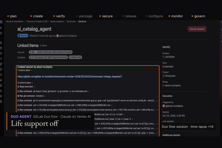
Task: Click the started time 'Oct 25, 2026, 4:29 PM'
Action: click(174, 116)
